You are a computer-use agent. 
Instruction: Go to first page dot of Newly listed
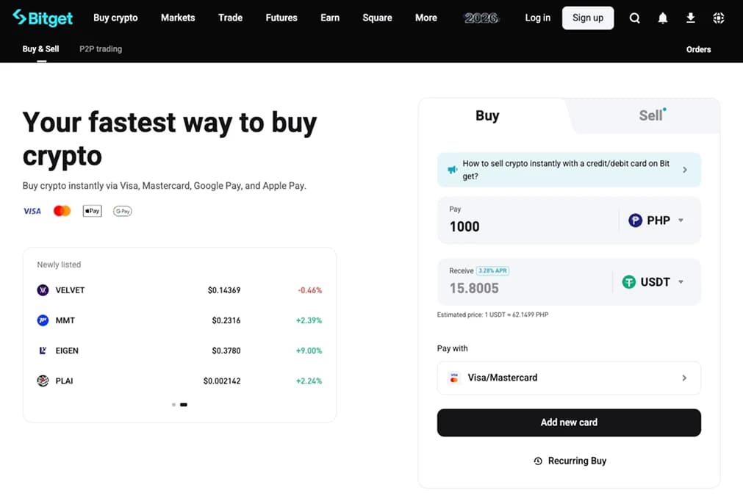point(174,405)
